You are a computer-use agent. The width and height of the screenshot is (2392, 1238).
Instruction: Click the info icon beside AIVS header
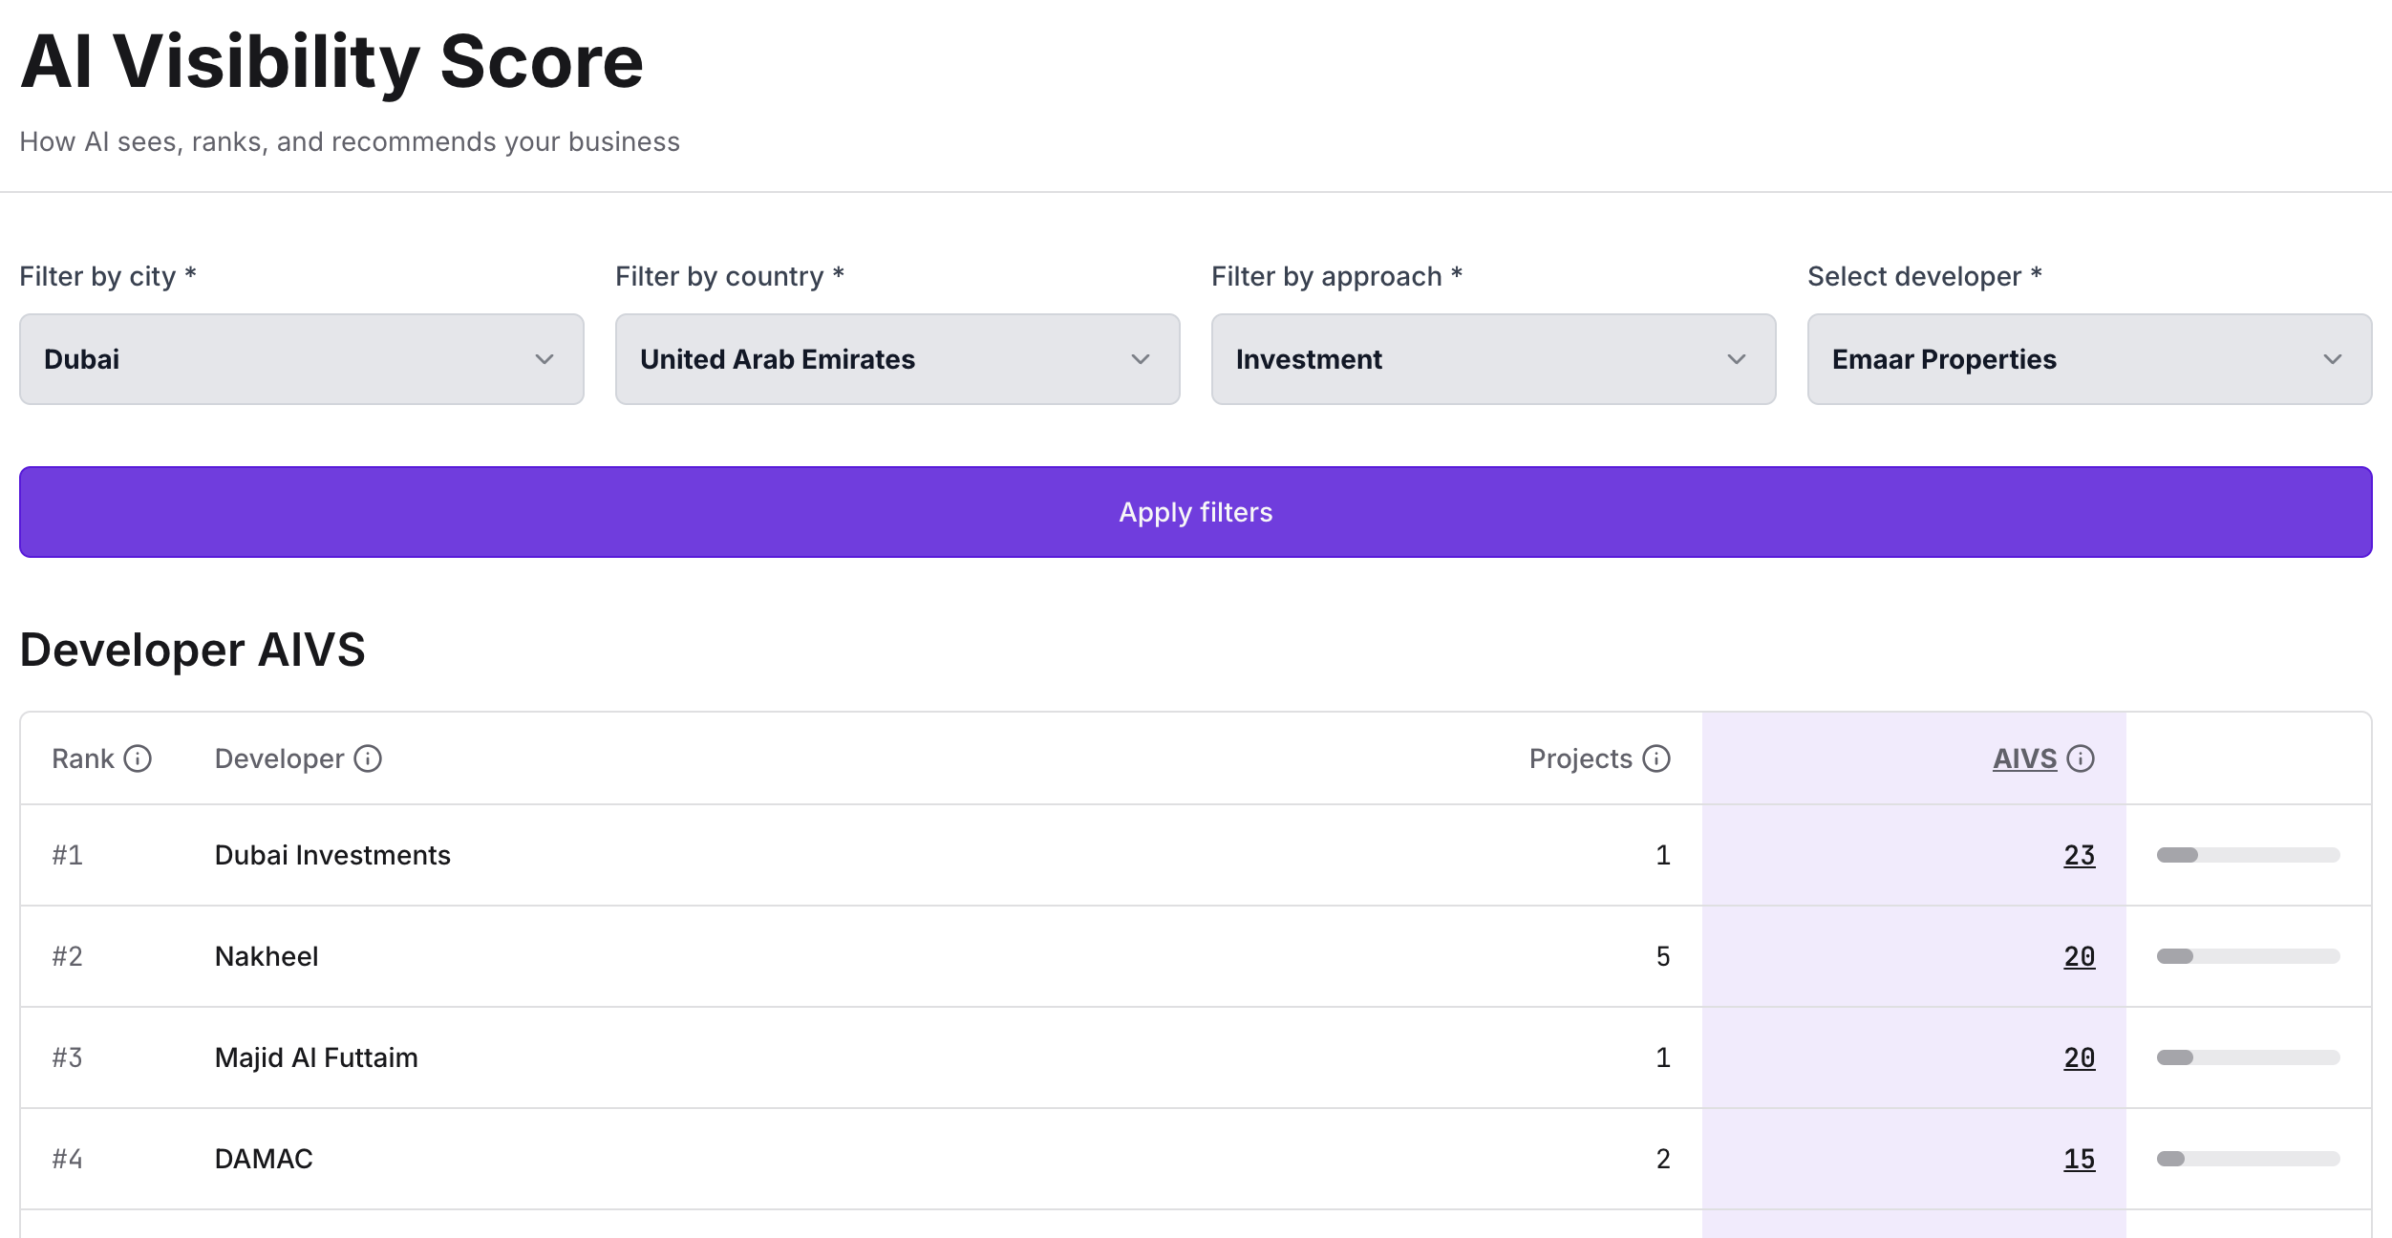[x=2081, y=758]
